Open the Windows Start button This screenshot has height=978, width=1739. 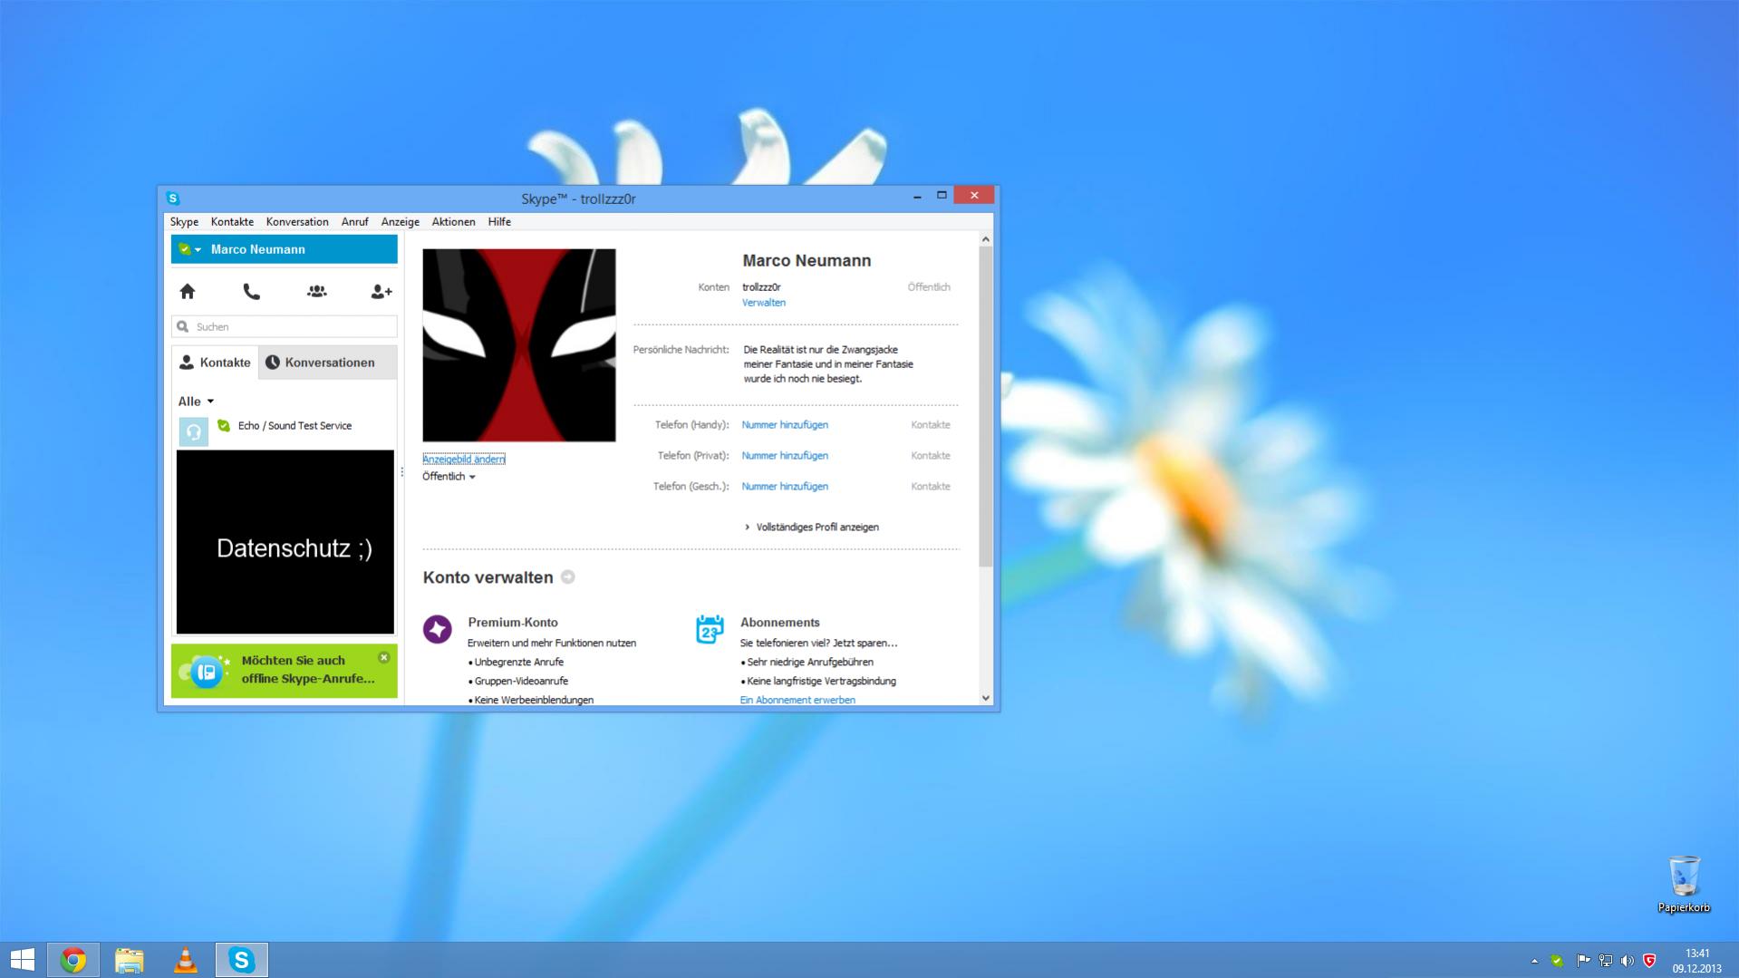pos(22,960)
